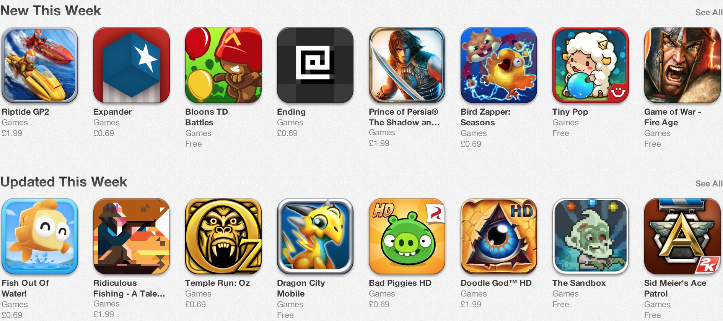The height and width of the screenshot is (321, 723).
Task: Tap the Tiny Pop sheep icon
Action: (x=591, y=65)
